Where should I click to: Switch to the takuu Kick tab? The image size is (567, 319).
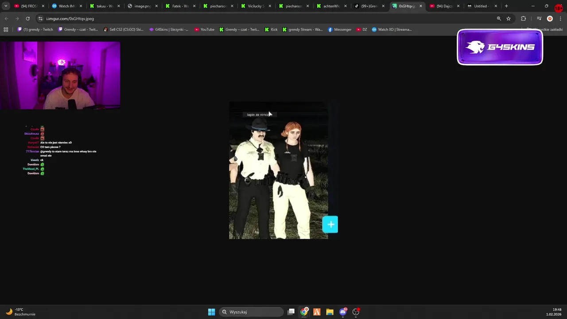[105, 6]
